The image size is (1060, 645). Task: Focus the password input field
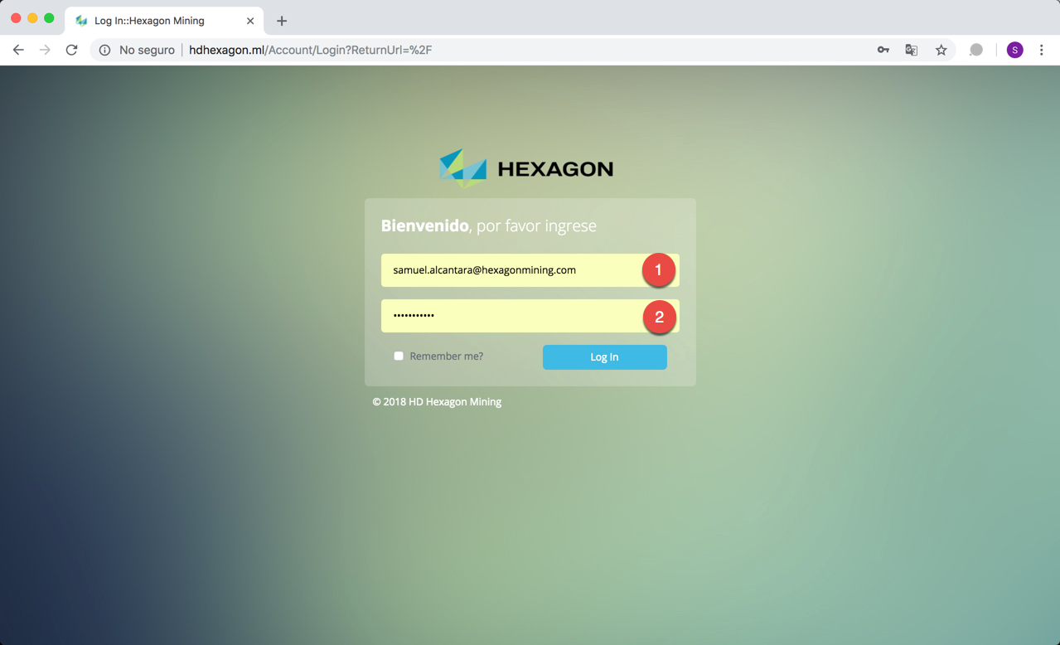[x=530, y=316]
